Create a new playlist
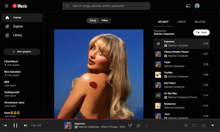This screenshot has width=220, height=132. click(x=22, y=52)
